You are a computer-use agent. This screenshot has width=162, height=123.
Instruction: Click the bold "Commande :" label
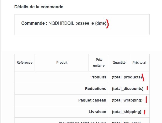coord(34,23)
